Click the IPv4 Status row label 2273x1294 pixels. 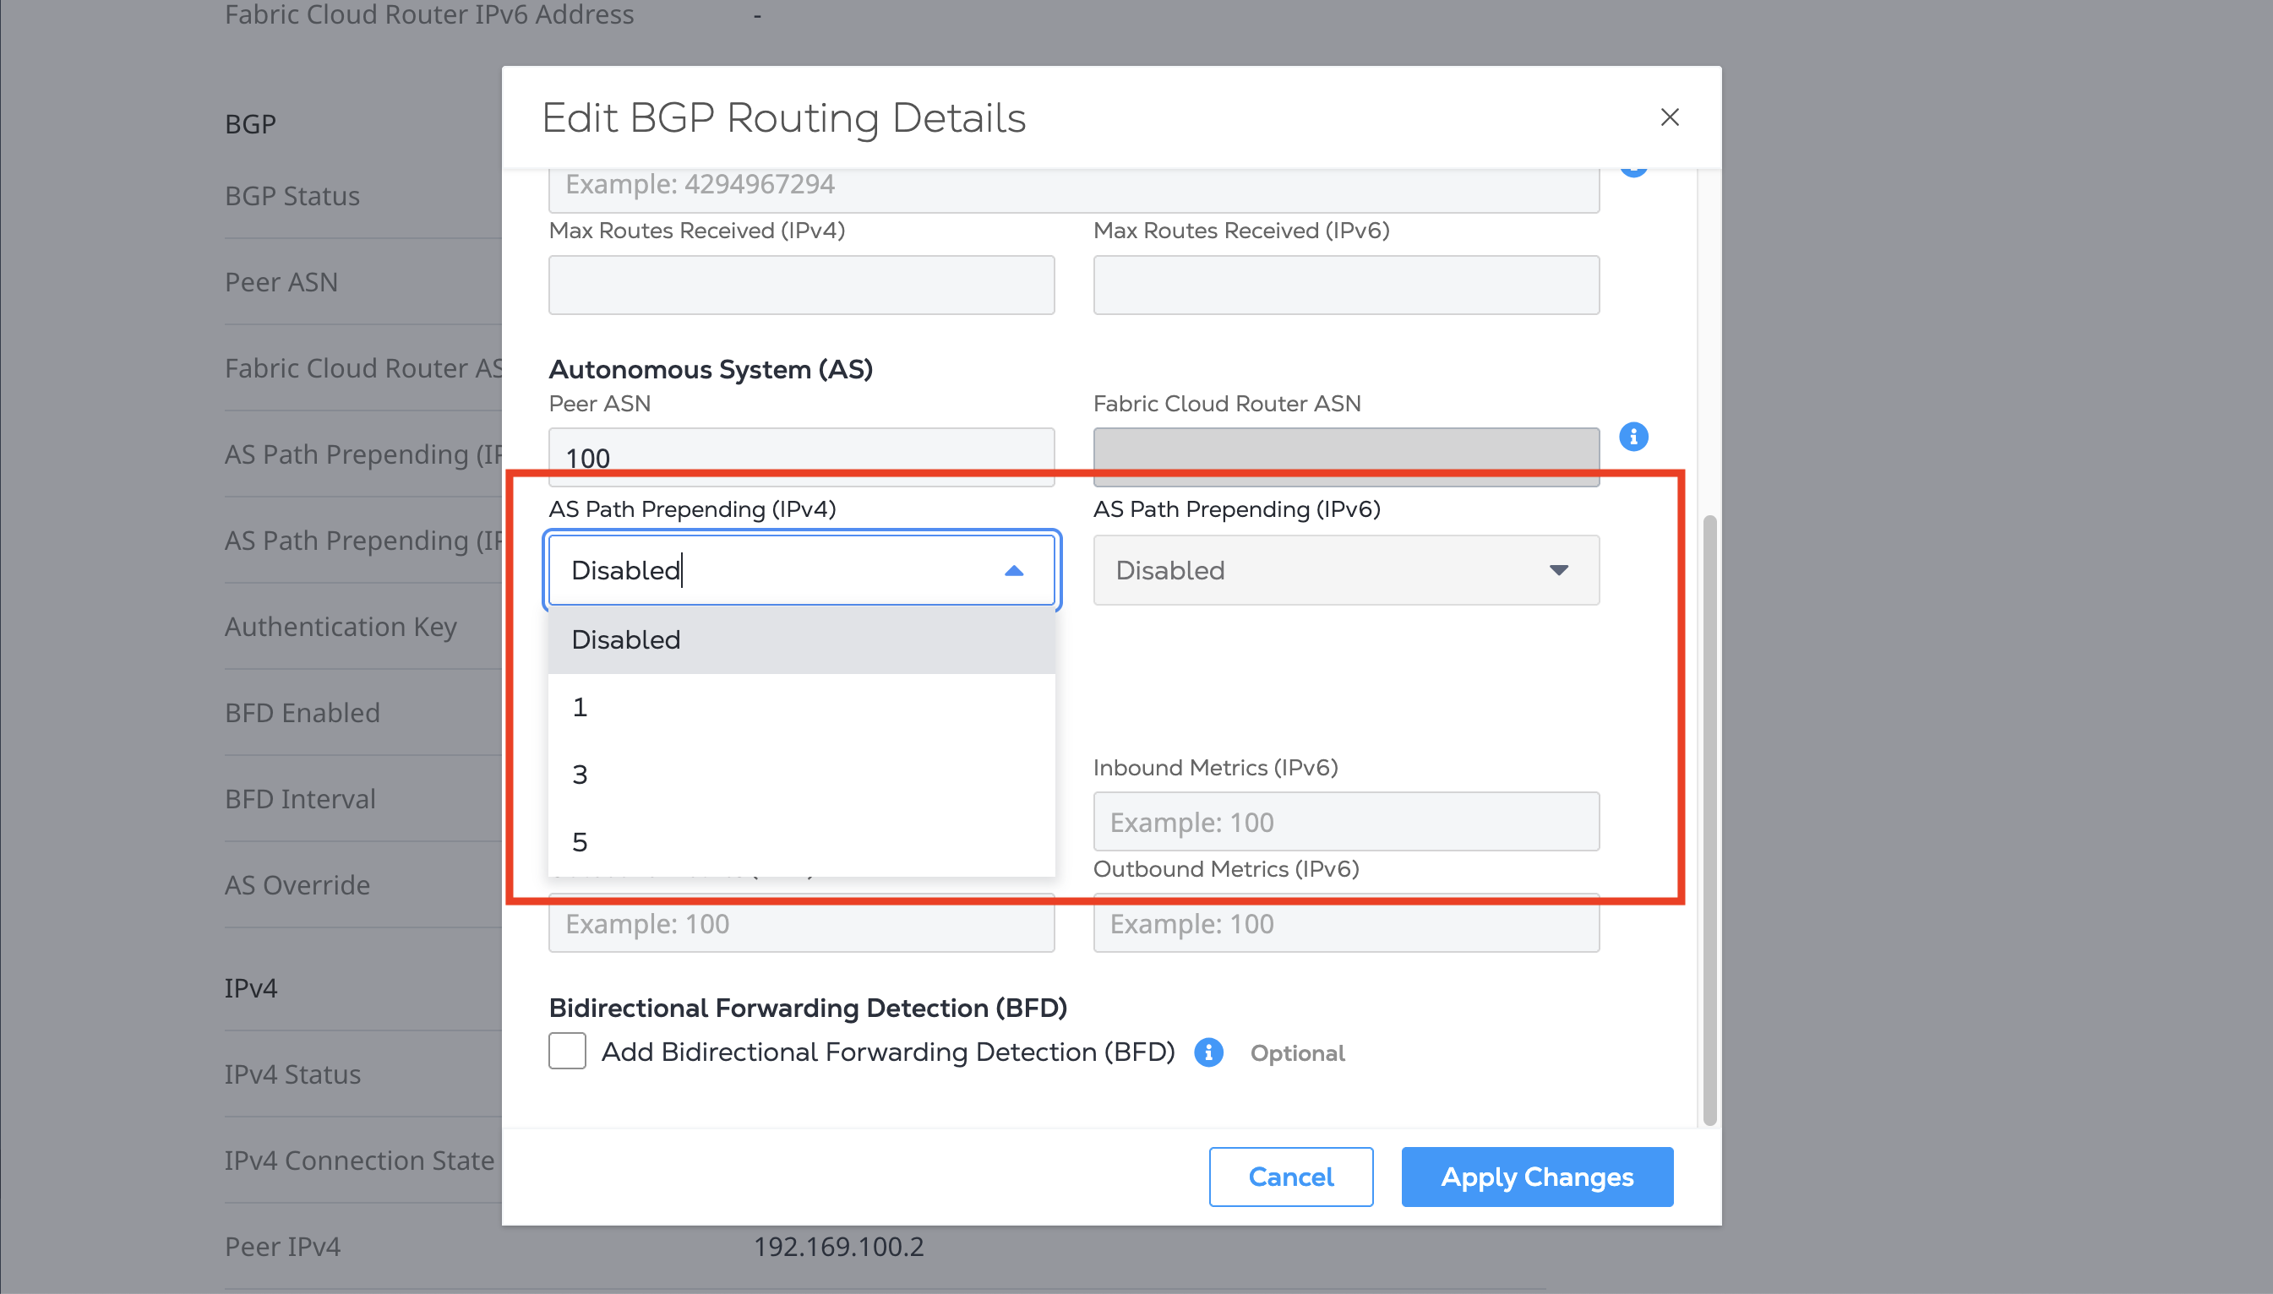pyautogui.click(x=292, y=1074)
